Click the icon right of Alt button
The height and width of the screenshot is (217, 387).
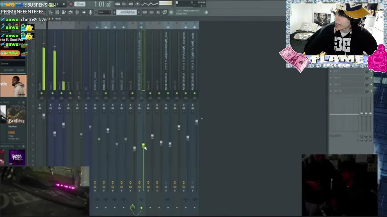(165, 12)
